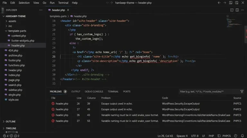Expand the TIMELINE section

point(11,128)
